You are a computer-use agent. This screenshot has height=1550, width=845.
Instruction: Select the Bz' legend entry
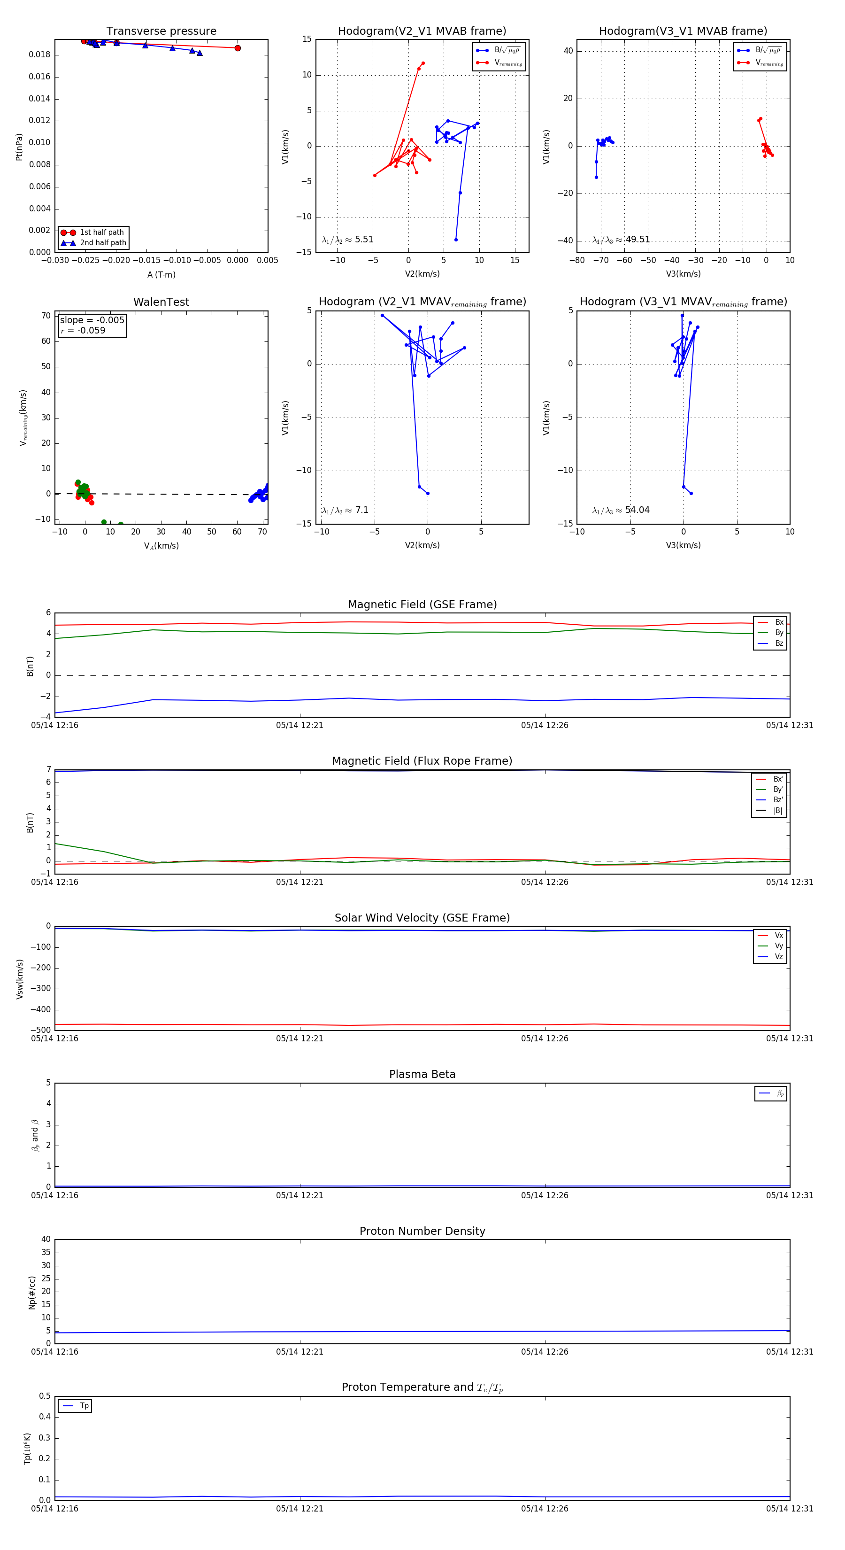[x=770, y=800]
